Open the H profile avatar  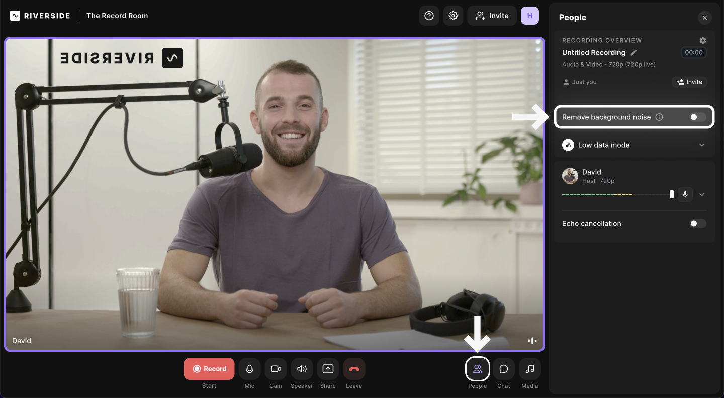pos(530,16)
